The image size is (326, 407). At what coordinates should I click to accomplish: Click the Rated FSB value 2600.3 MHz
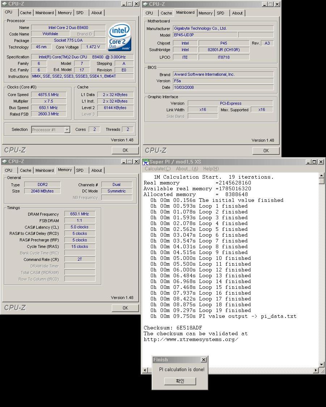[x=48, y=114]
